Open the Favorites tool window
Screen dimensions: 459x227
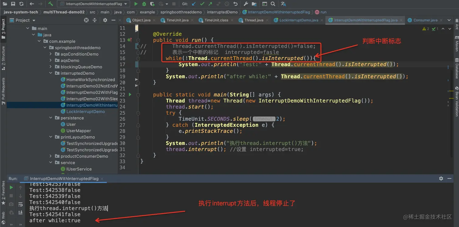click(x=3, y=193)
